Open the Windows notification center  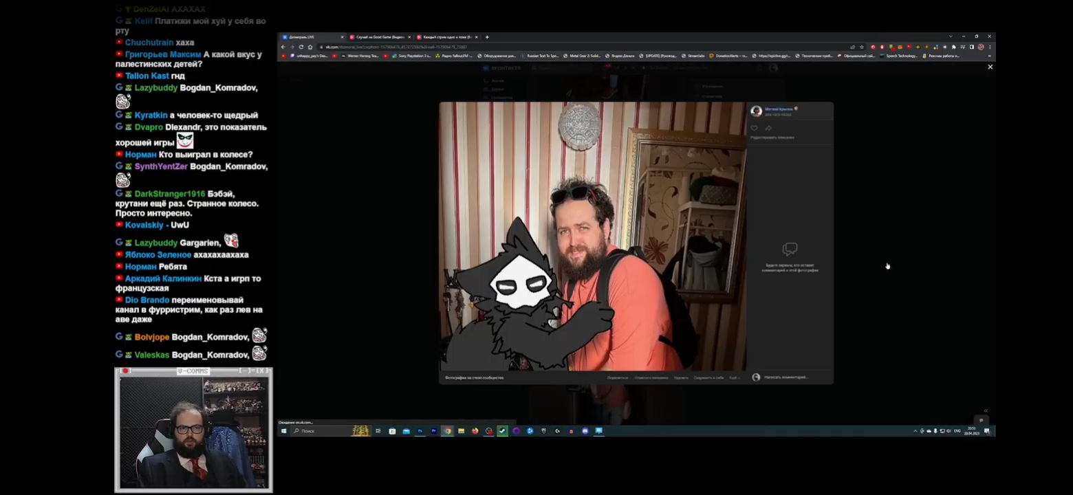click(x=987, y=431)
